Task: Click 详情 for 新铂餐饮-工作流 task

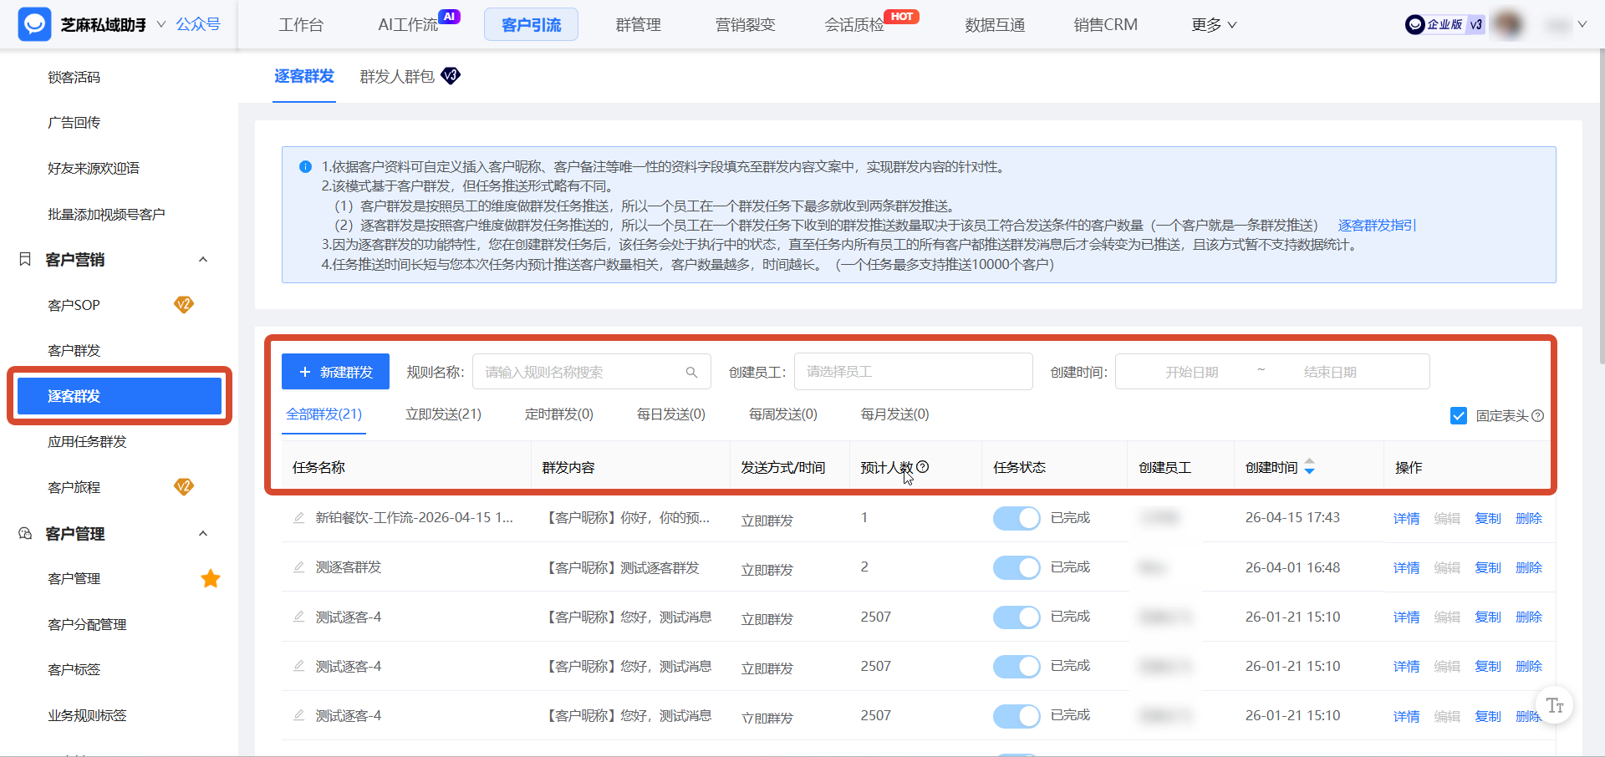Action: pos(1406,518)
